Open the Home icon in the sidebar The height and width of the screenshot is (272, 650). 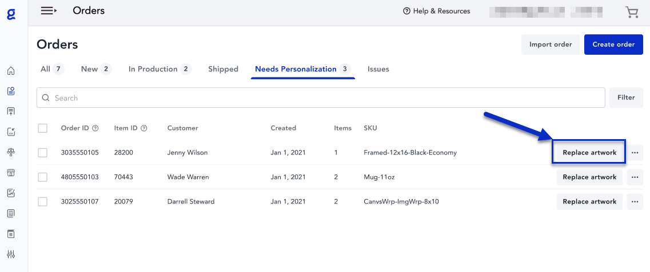pyautogui.click(x=11, y=71)
